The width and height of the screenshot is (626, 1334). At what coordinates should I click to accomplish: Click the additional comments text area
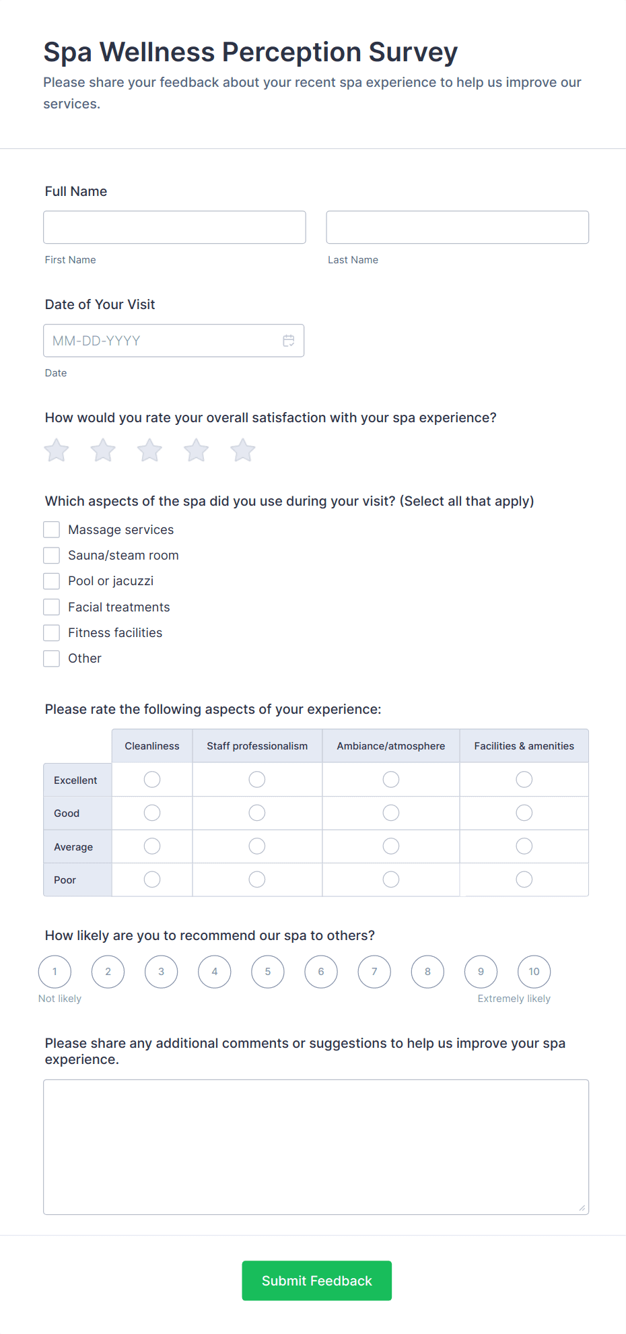pos(316,1147)
